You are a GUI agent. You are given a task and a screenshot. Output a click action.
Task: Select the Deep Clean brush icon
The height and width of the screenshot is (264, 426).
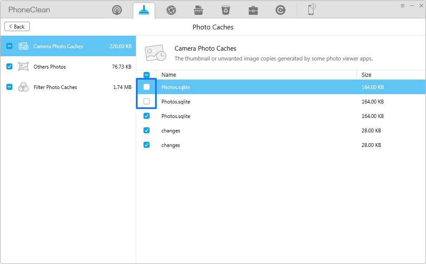(x=144, y=10)
